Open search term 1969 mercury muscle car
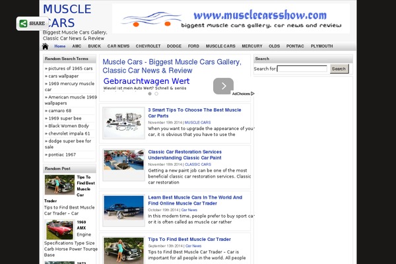This screenshot has width=396, height=264. (70, 86)
